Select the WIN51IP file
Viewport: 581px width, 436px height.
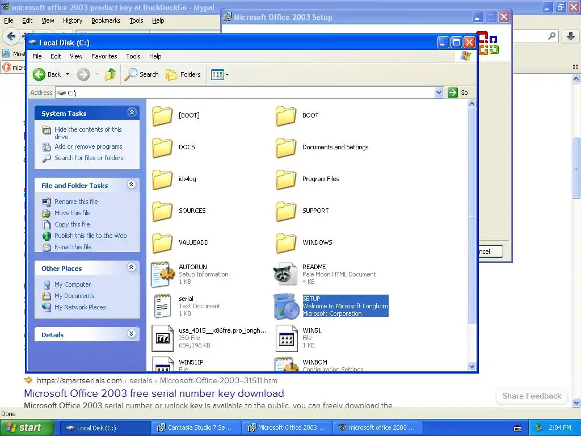click(162, 364)
